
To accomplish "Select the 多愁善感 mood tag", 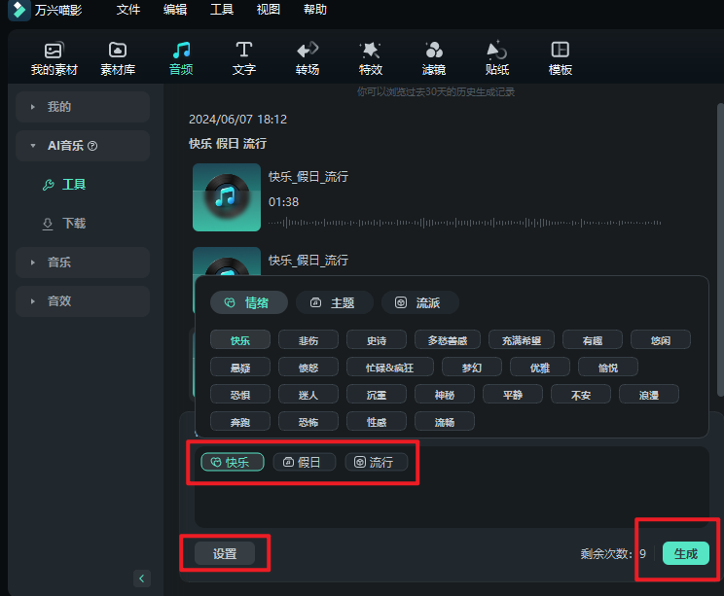I will [448, 340].
